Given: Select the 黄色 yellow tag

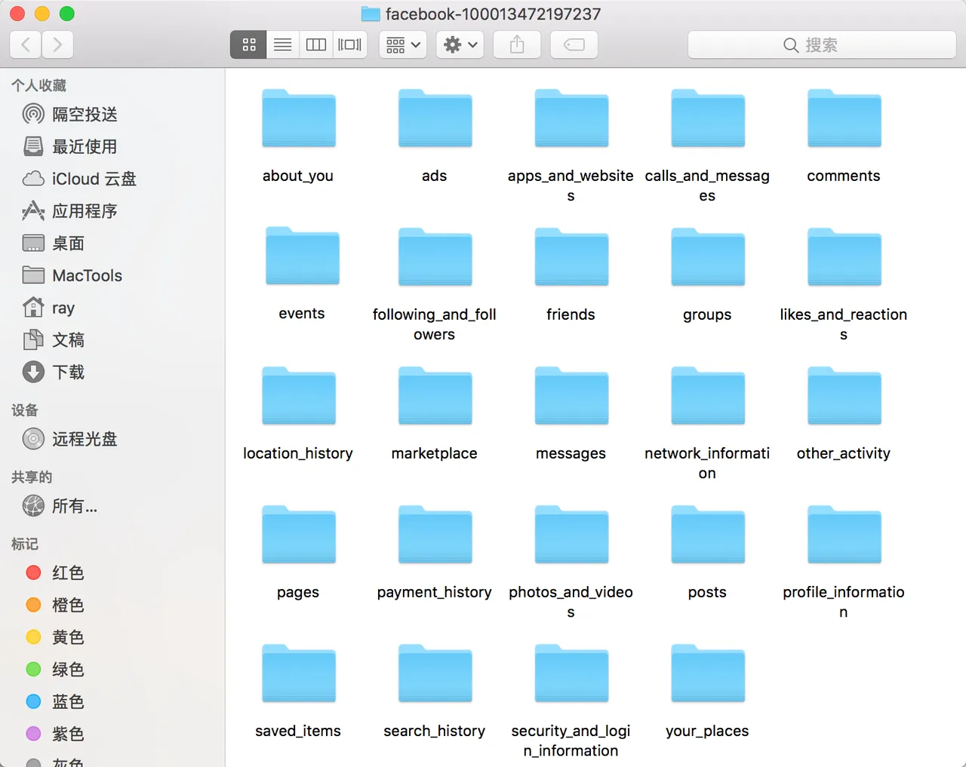Looking at the screenshot, I should (112, 637).
